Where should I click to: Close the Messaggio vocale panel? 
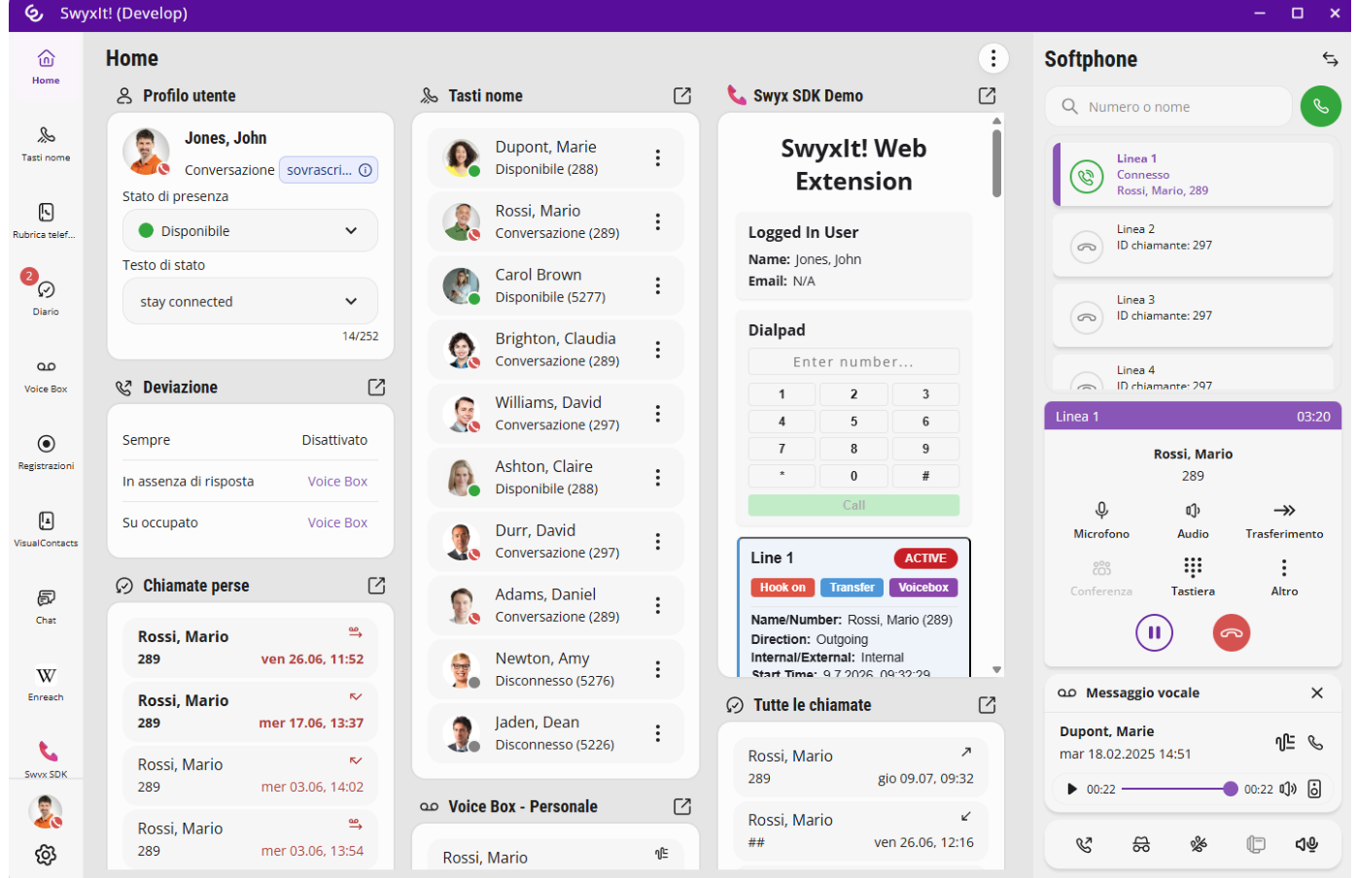click(1317, 692)
